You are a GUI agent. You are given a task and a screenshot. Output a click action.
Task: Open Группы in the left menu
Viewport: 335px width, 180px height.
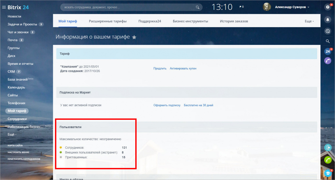pos(14,48)
